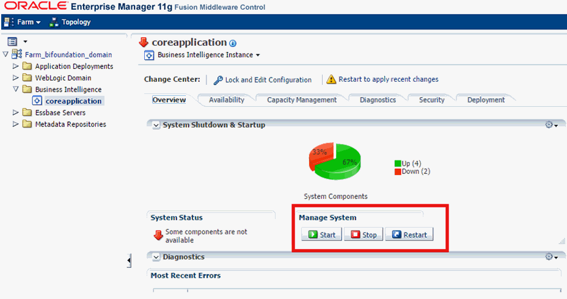Select coreapplication in the navigation tree
Screen dimensions: 567x299
coord(74,101)
